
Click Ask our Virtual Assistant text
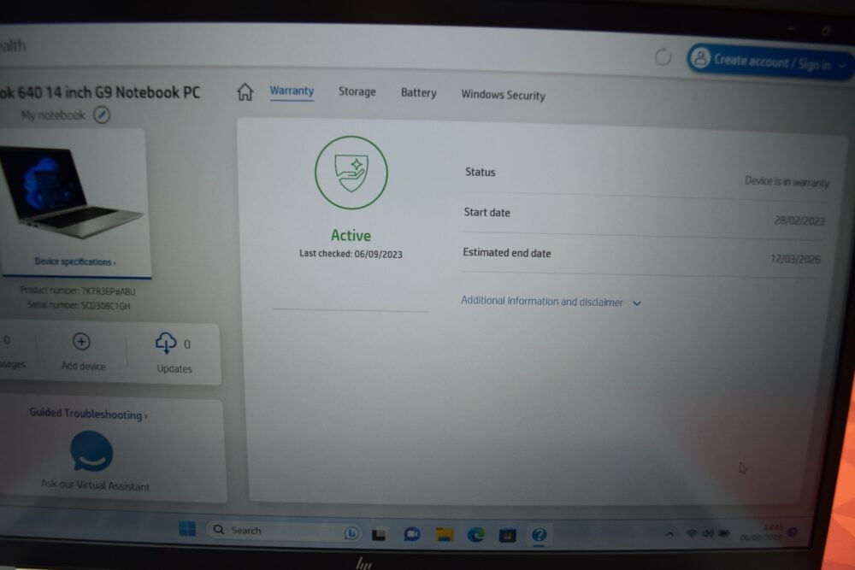pyautogui.click(x=96, y=485)
